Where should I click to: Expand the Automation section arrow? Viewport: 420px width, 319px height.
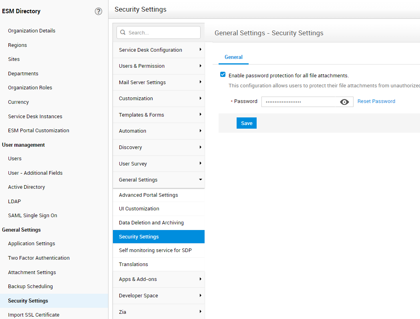click(x=200, y=131)
